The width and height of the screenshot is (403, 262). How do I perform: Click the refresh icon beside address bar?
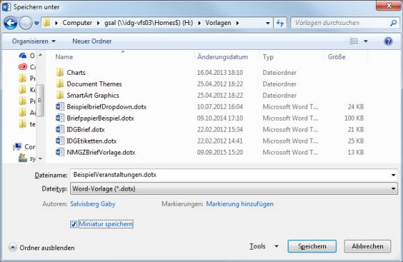[280, 23]
